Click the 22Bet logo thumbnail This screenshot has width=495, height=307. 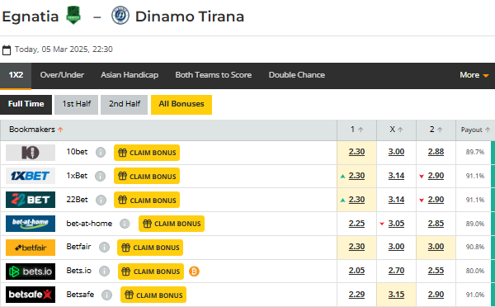31,200
